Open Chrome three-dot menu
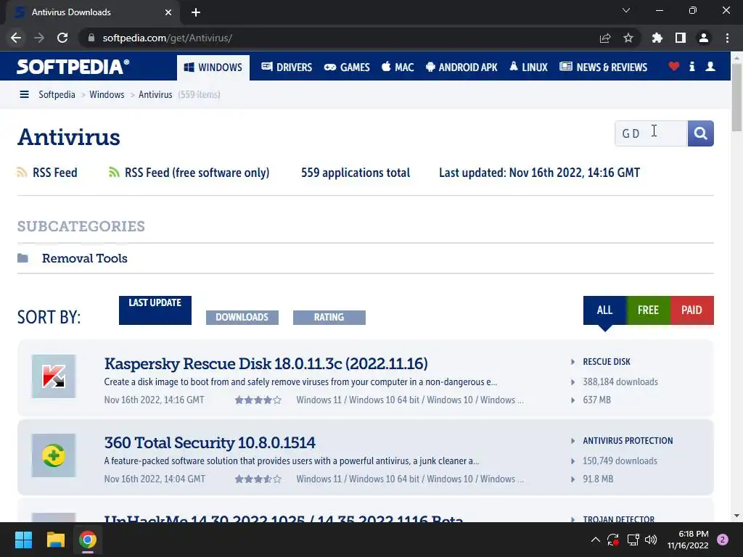This screenshot has width=743, height=557. tap(727, 38)
